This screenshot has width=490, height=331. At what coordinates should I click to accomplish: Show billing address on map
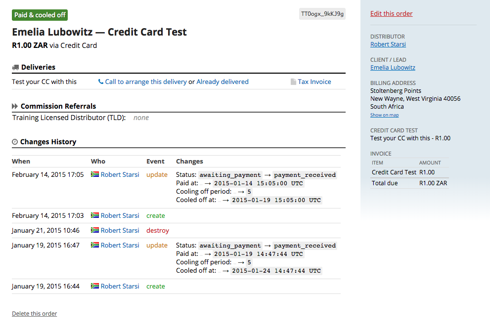pos(384,115)
